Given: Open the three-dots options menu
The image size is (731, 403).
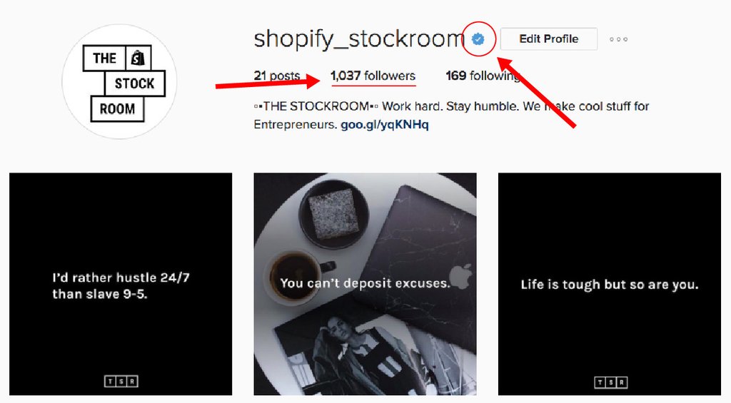Looking at the screenshot, I should [619, 39].
